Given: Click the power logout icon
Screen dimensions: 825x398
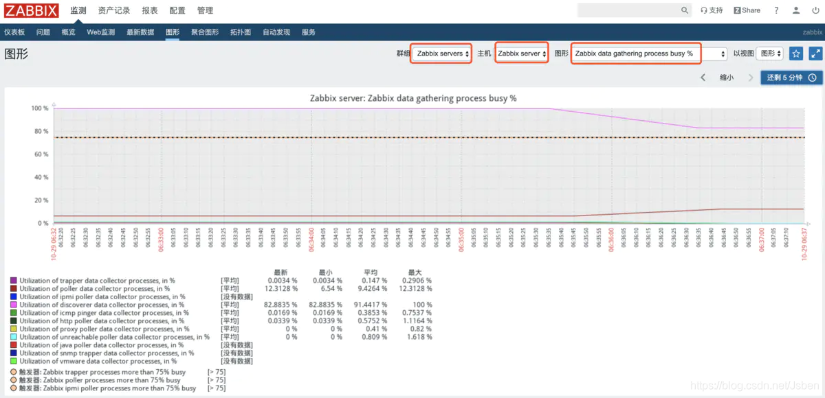Looking at the screenshot, I should [x=815, y=10].
